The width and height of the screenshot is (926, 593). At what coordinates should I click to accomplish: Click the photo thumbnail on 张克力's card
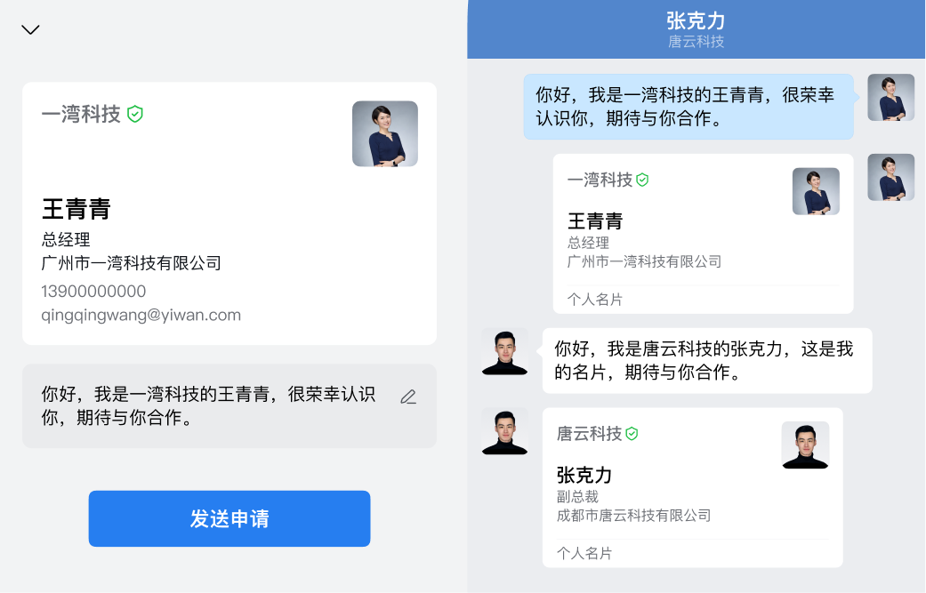(x=806, y=445)
